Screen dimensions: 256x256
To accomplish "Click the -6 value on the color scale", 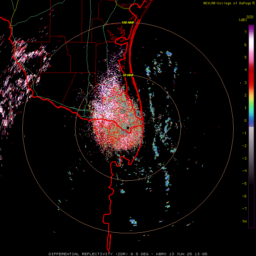I will click(x=244, y=196).
